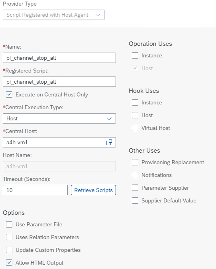Disable Allow HTML Output checkbox
This screenshot has width=216, height=269.
click(x=9, y=263)
